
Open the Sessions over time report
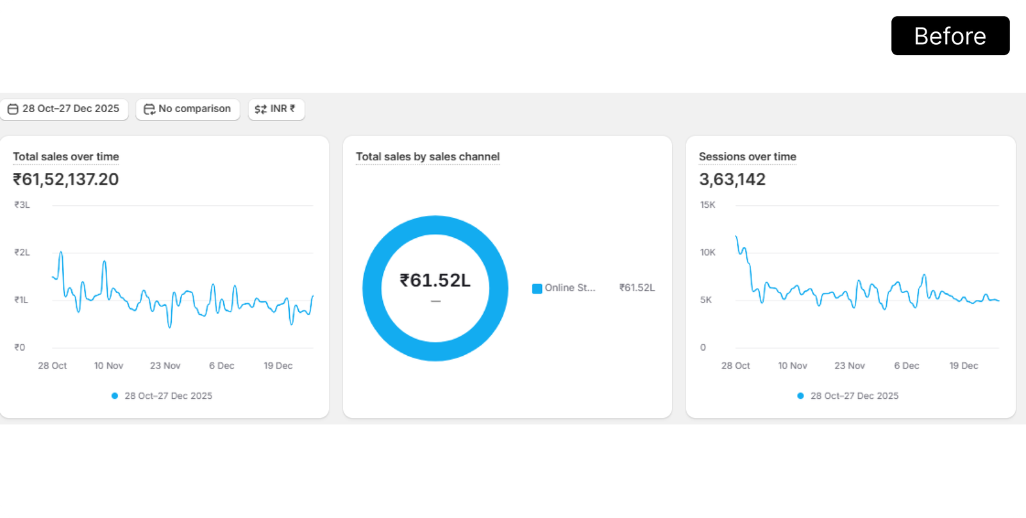[748, 156]
